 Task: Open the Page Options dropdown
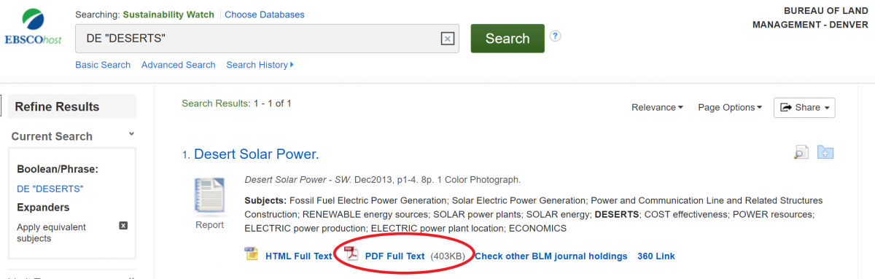[x=730, y=107]
